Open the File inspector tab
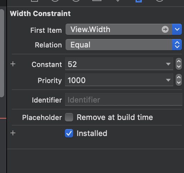This screenshot has height=173, width=184. 34,1
